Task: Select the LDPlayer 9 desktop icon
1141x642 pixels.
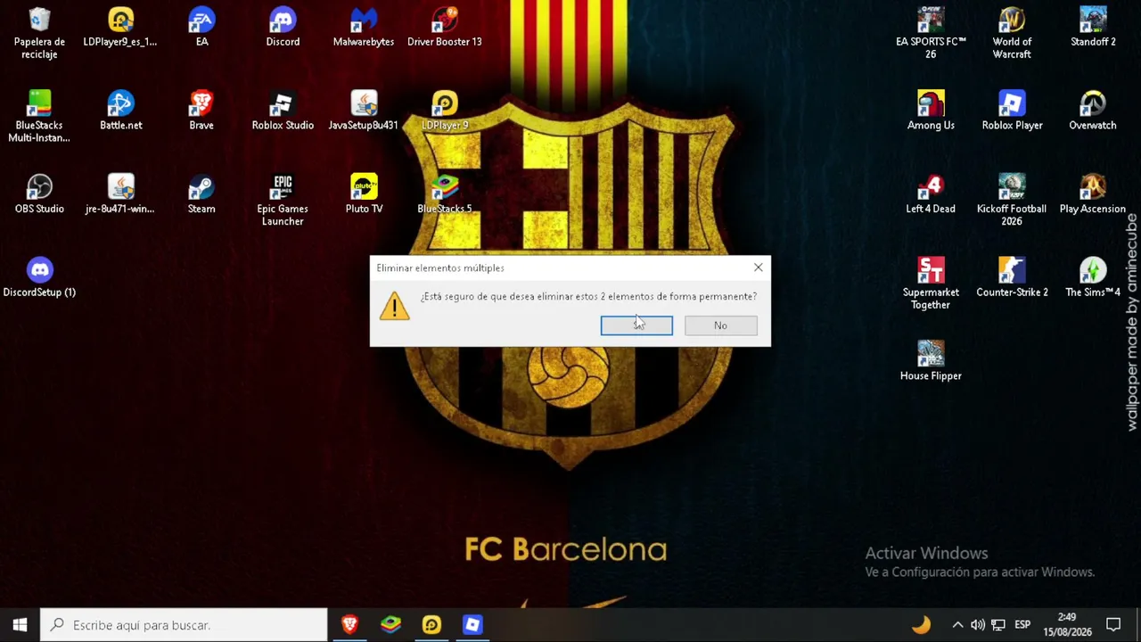Action: (x=445, y=111)
